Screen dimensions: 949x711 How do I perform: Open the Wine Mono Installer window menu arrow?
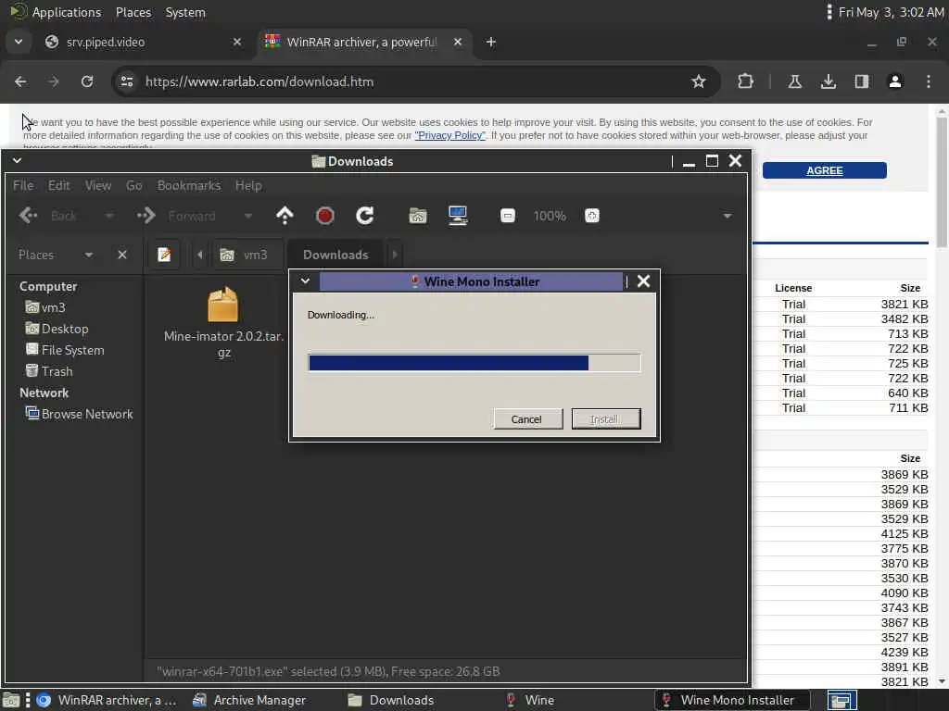click(x=305, y=281)
